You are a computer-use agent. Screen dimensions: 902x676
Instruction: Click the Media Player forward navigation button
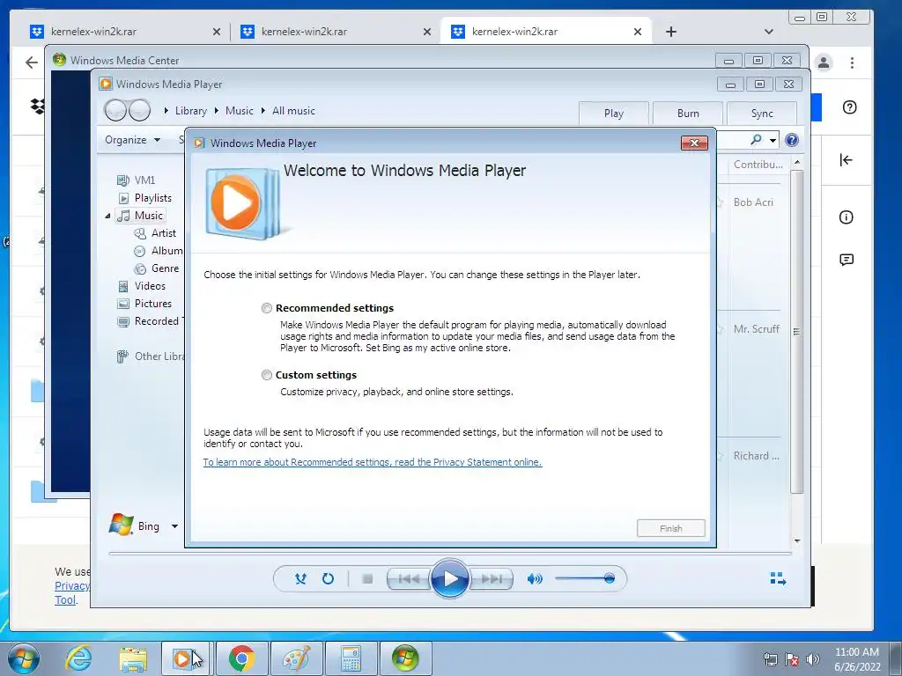tap(139, 110)
